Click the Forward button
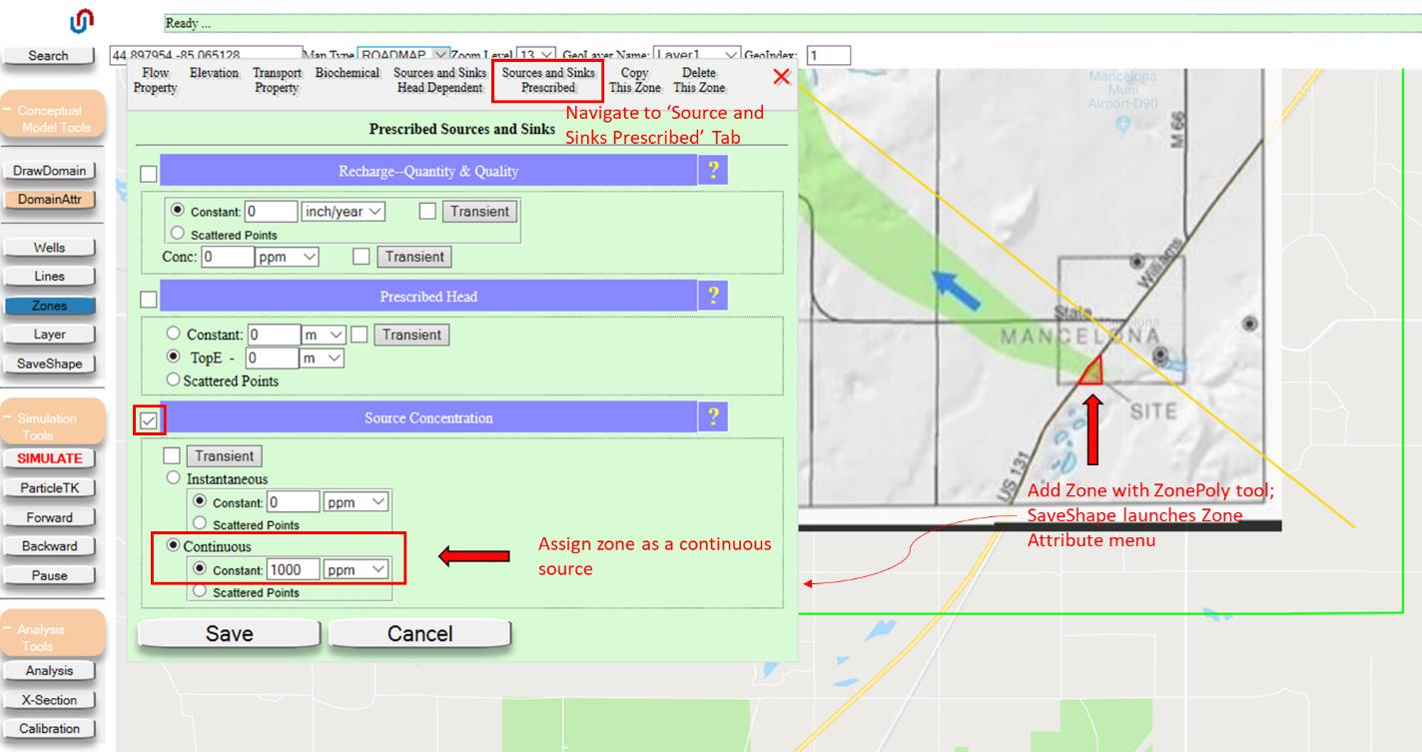 49,517
